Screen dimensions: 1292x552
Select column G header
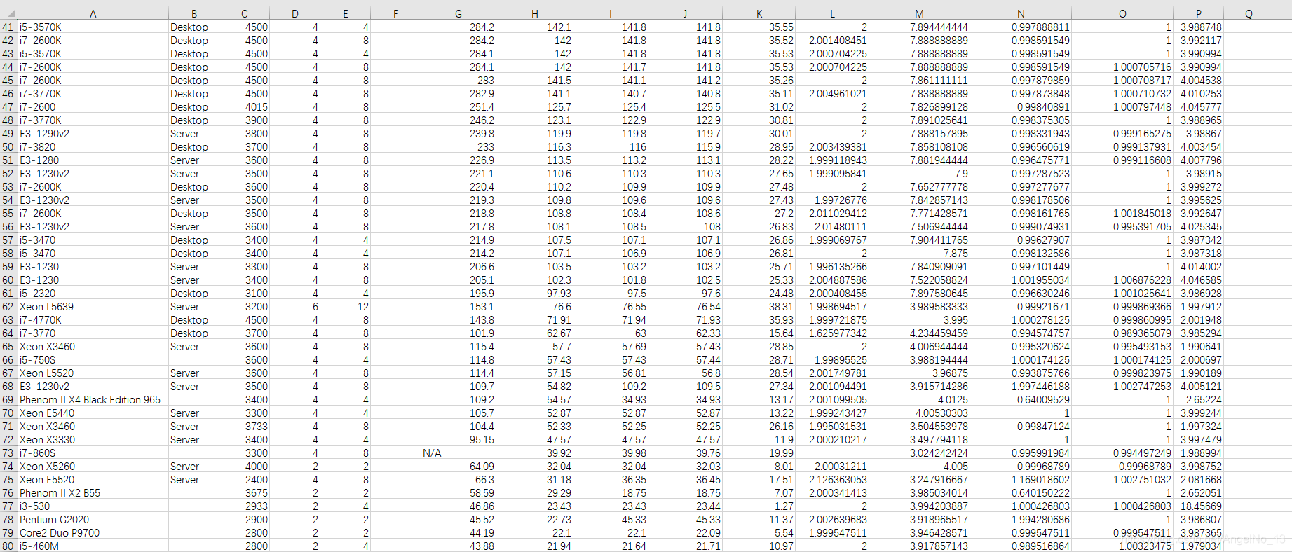[458, 13]
